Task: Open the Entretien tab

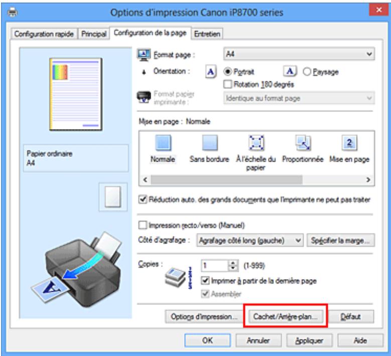Action: coord(207,34)
